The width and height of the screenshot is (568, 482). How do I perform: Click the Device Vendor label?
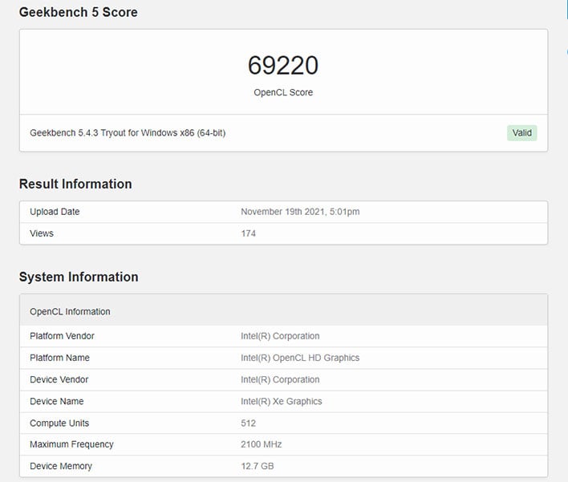click(x=59, y=379)
